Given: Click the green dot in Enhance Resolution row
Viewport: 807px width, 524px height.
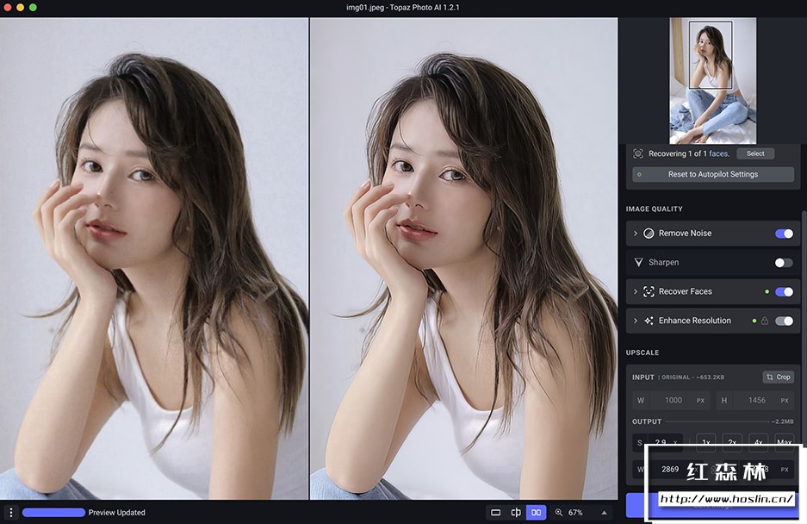Looking at the screenshot, I should click(x=754, y=321).
